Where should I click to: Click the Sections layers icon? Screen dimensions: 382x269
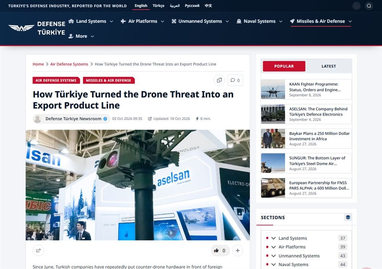click(348, 217)
